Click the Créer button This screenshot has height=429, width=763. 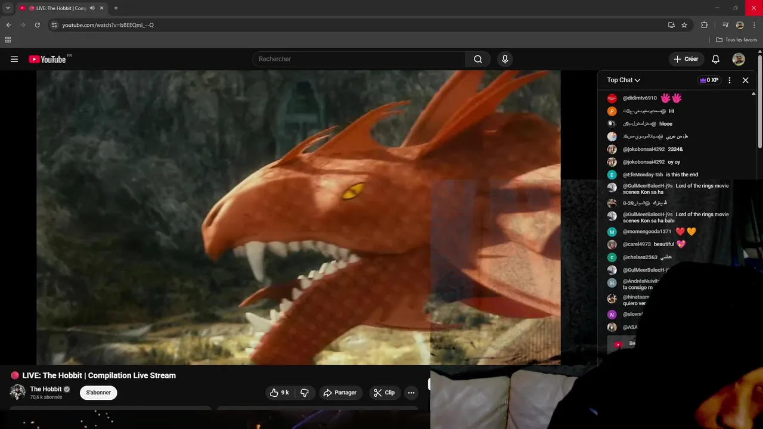coord(686,59)
